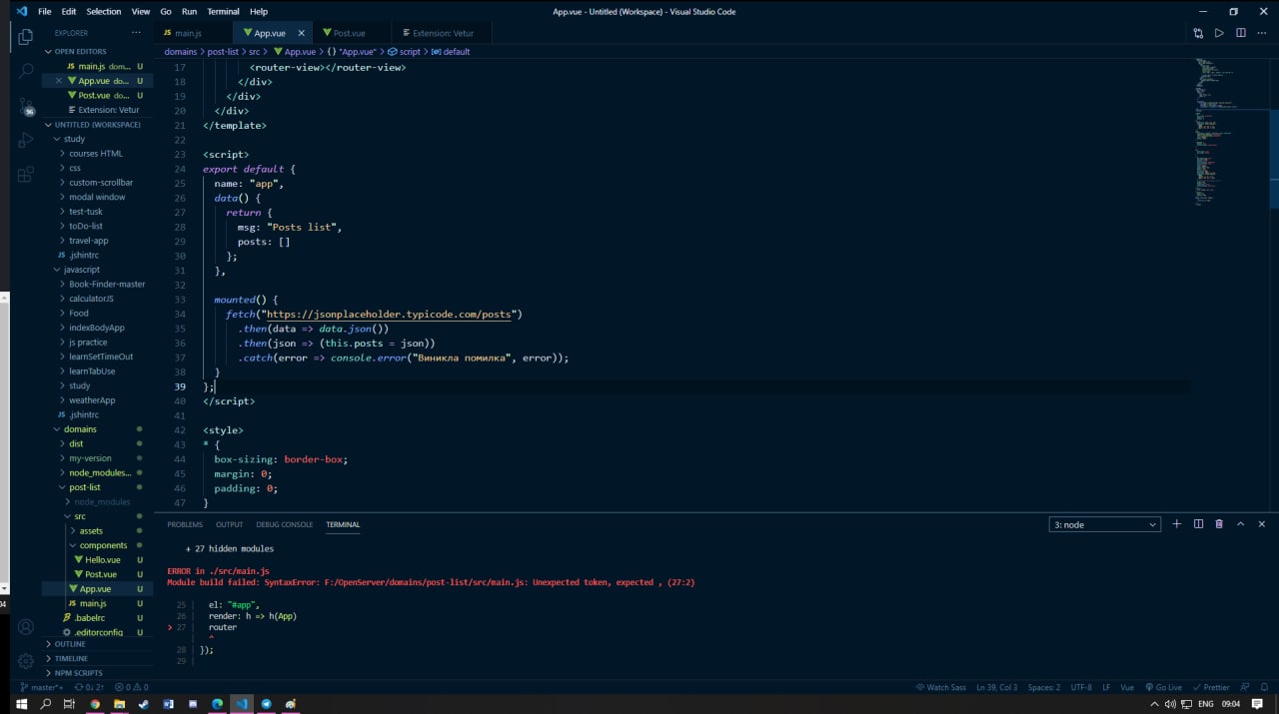Kill the terminal with the trash icon

(1219, 524)
